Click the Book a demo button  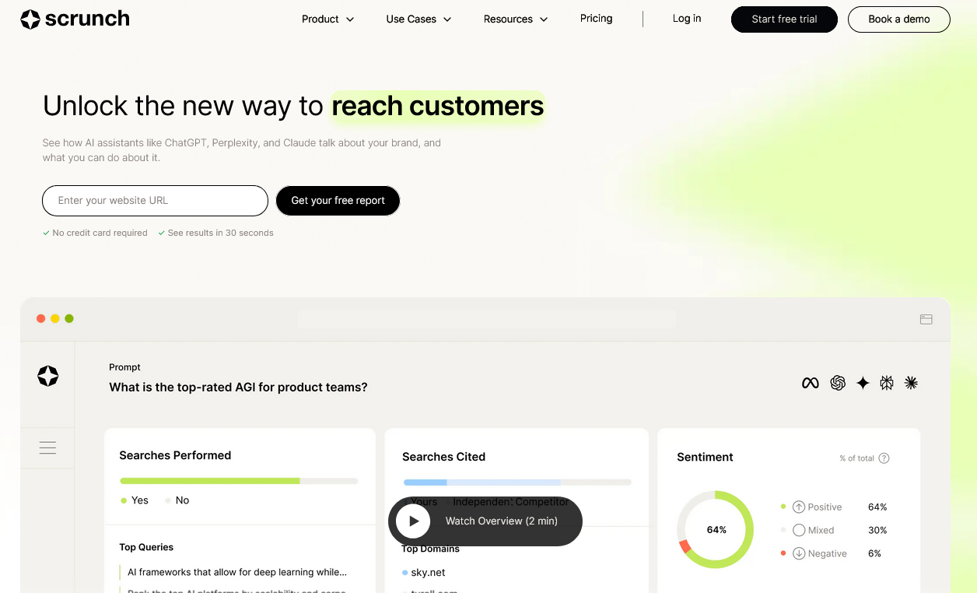(898, 19)
